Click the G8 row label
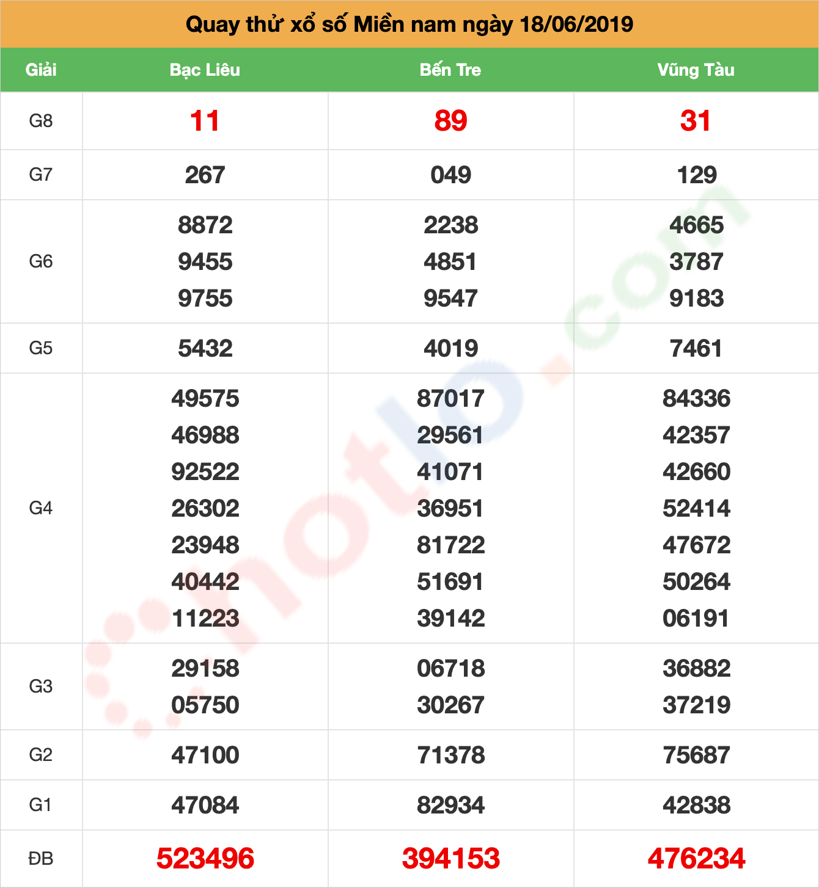The height and width of the screenshot is (888, 819). click(x=41, y=121)
